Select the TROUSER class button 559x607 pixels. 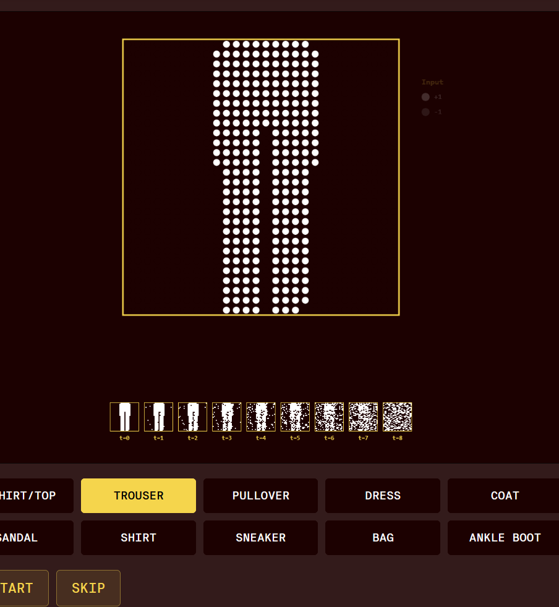tap(139, 496)
